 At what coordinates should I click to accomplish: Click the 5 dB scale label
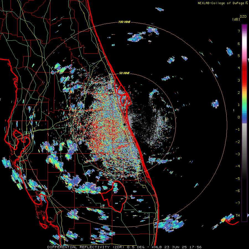point(239,56)
